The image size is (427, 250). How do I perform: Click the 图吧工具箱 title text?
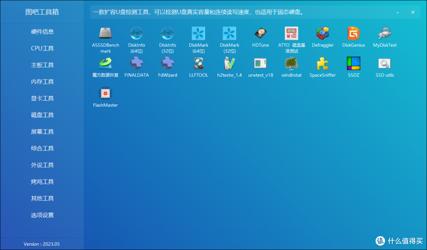pos(42,12)
